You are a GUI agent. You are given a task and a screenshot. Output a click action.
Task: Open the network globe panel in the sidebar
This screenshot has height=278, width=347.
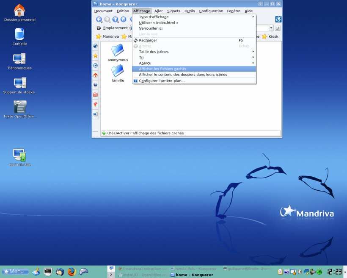point(95,85)
